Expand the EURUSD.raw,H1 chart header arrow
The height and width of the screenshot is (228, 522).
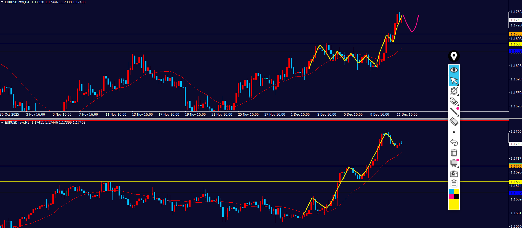[2, 123]
